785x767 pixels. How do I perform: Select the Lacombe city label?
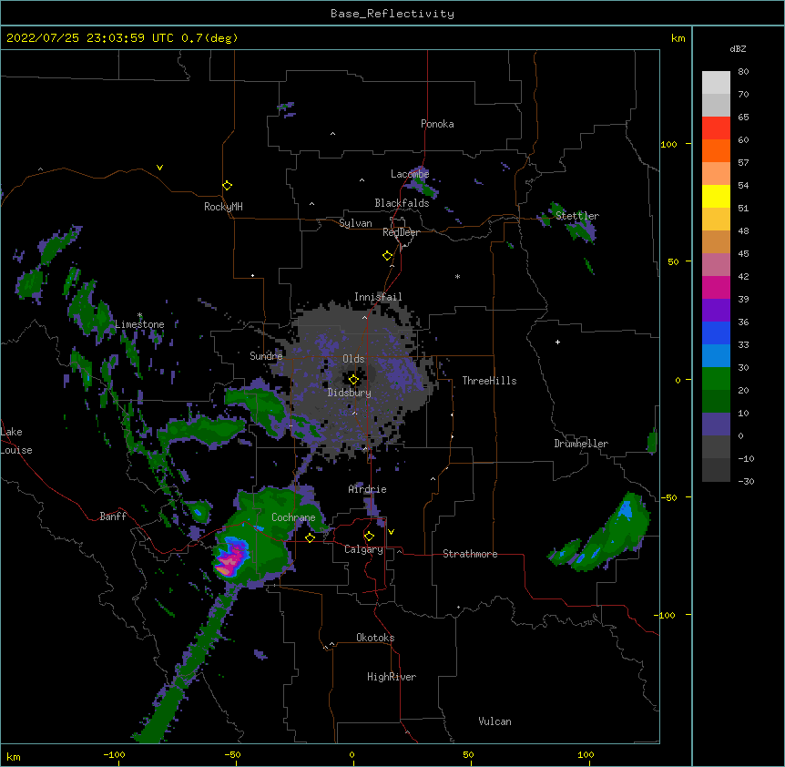click(x=410, y=174)
